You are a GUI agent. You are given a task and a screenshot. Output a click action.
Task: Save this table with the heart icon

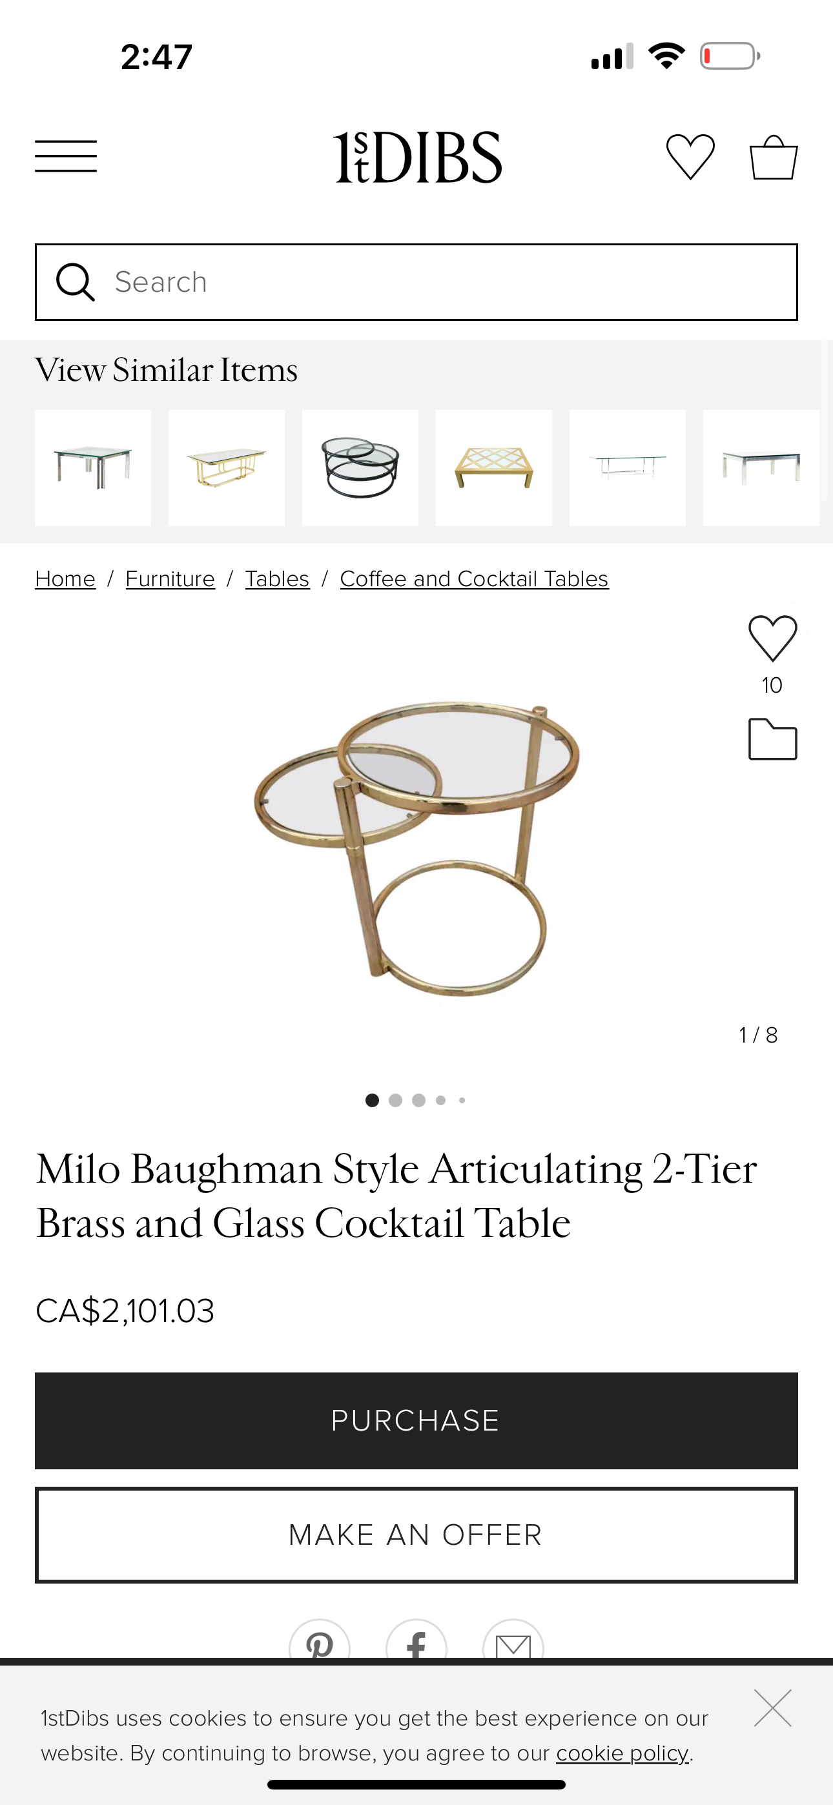[772, 638]
